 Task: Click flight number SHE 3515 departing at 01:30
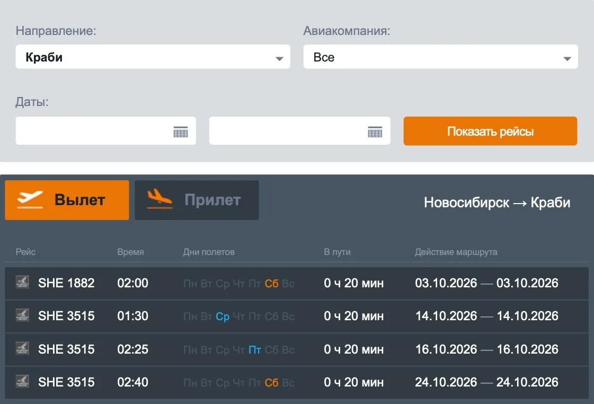click(66, 316)
